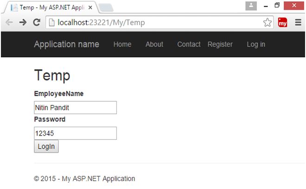Reload the page with the refresh icon
The image size is (306, 189).
pos(37,22)
